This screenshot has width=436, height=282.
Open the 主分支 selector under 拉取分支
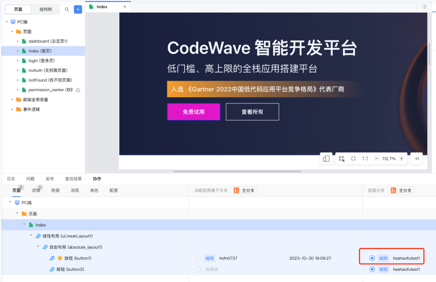click(401, 190)
